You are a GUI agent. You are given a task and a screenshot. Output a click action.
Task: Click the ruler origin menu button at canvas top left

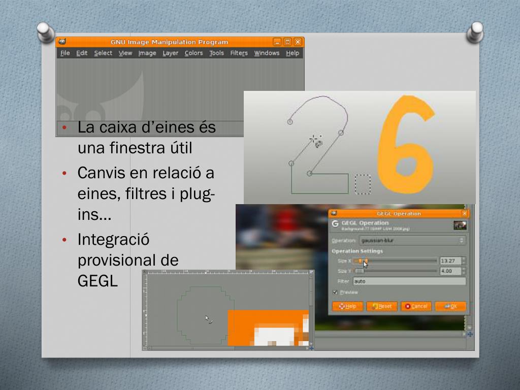click(145, 272)
